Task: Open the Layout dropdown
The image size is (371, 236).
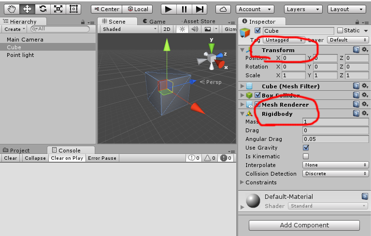Action: 347,9
